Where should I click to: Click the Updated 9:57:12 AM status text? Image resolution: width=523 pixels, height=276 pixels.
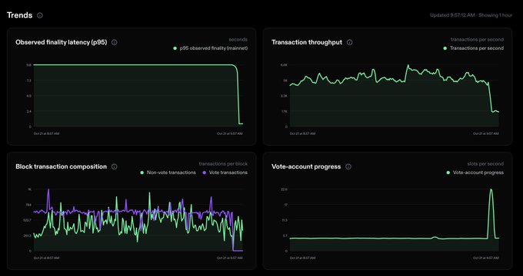(x=452, y=15)
